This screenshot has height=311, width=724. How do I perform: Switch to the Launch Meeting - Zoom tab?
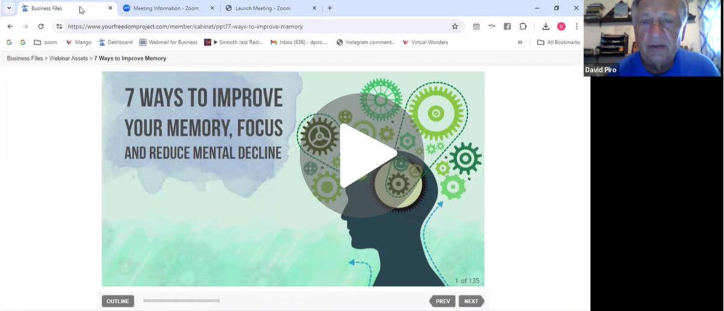[268, 8]
